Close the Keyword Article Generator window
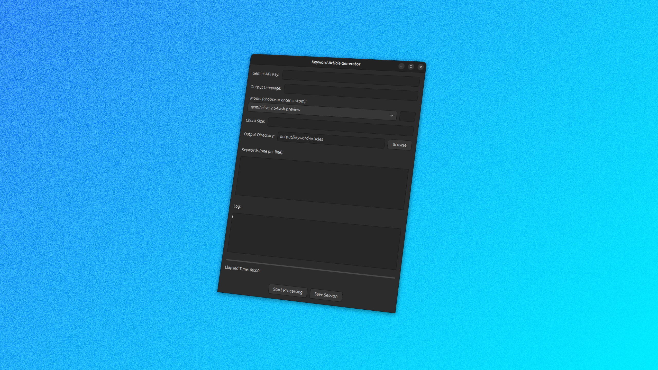 pyautogui.click(x=421, y=67)
